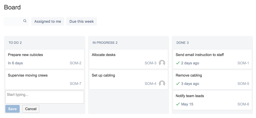256x118 pixels.
Task: Toggle the Due this week filter
Action: coord(81,21)
